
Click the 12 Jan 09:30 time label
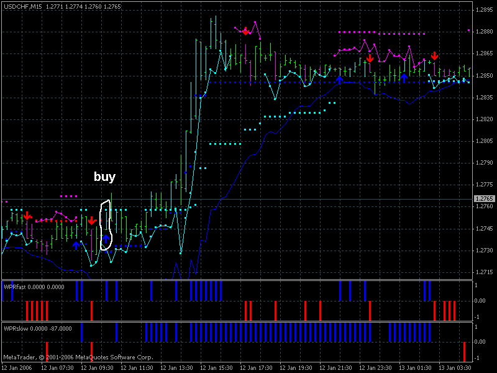click(x=97, y=368)
